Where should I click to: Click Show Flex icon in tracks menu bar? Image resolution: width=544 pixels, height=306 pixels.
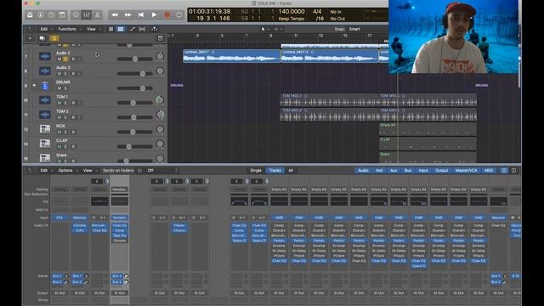coord(142,29)
